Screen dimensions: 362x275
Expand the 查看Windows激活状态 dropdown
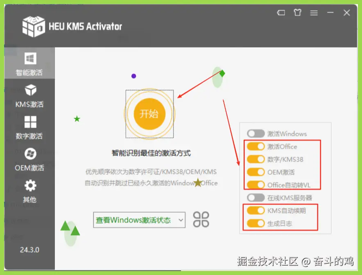coord(139,220)
